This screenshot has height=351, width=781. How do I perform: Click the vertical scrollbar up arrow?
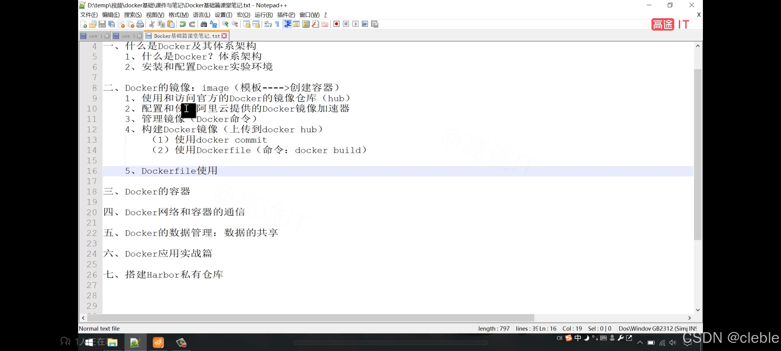click(x=698, y=46)
